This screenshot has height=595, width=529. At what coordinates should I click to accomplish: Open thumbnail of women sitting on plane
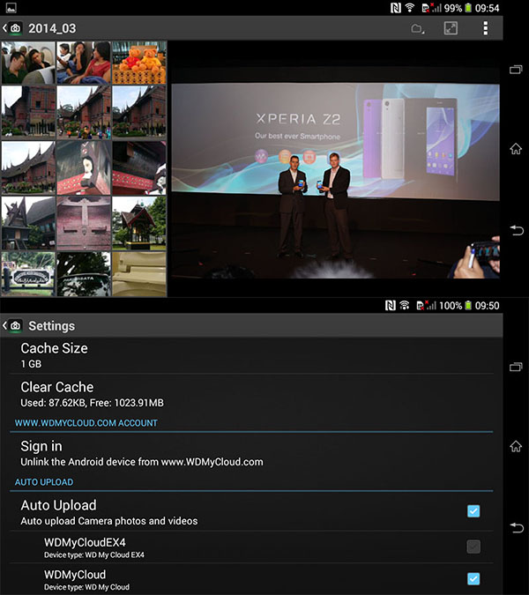click(84, 63)
